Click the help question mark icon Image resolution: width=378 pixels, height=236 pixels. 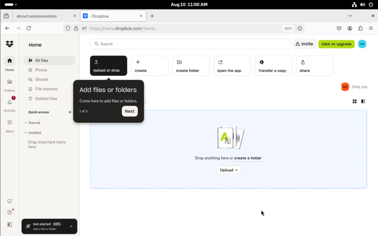(10, 212)
